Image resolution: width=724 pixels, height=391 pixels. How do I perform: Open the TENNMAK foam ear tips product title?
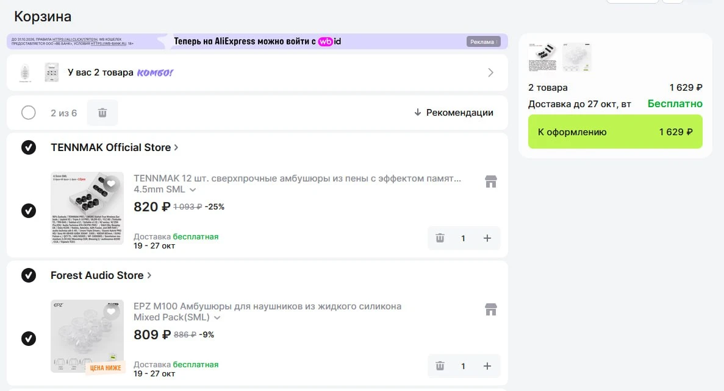pos(298,178)
